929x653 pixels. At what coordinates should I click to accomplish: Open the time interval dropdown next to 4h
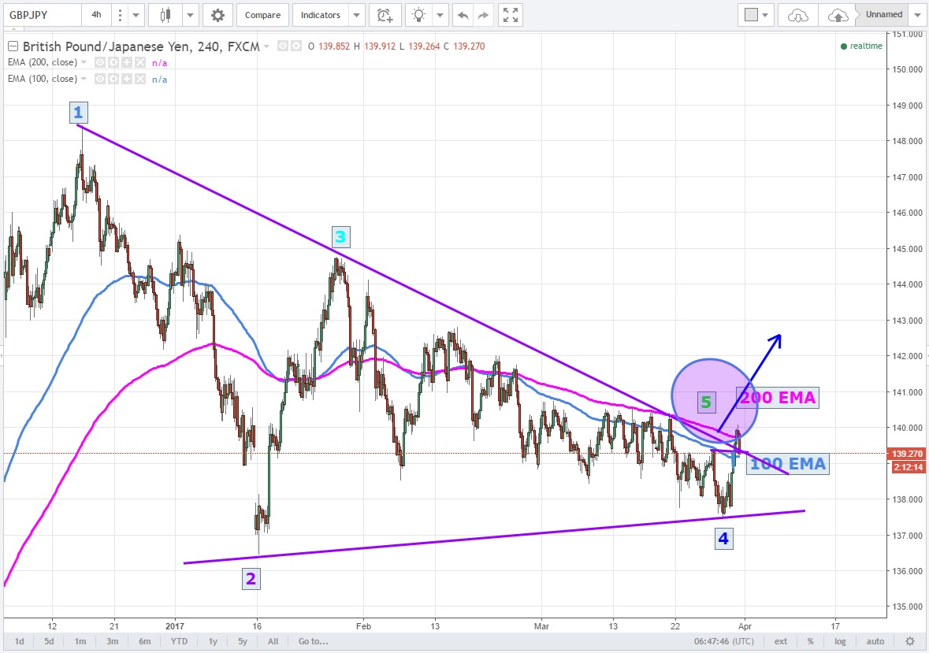[x=136, y=15]
